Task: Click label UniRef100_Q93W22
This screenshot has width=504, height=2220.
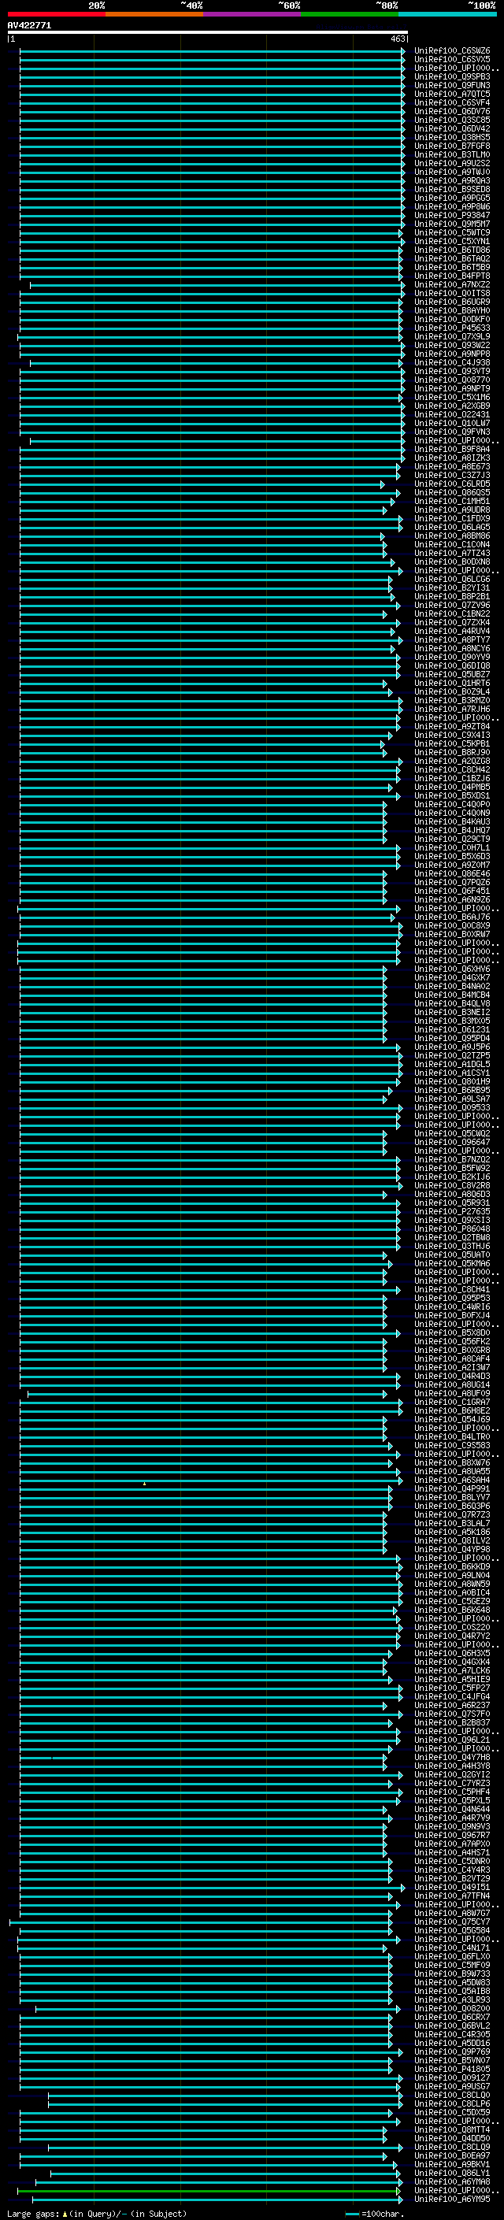Action: (x=451, y=345)
